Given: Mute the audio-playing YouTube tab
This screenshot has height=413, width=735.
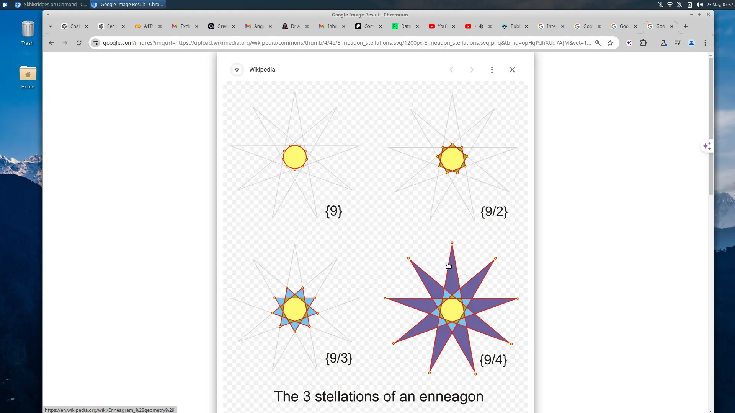Looking at the screenshot, I should click(x=481, y=26).
